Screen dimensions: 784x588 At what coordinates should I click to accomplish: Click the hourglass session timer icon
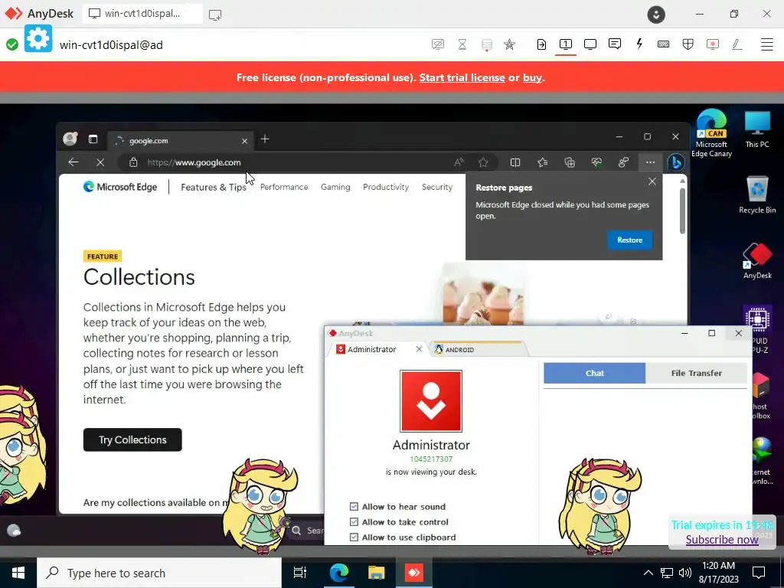[462, 44]
